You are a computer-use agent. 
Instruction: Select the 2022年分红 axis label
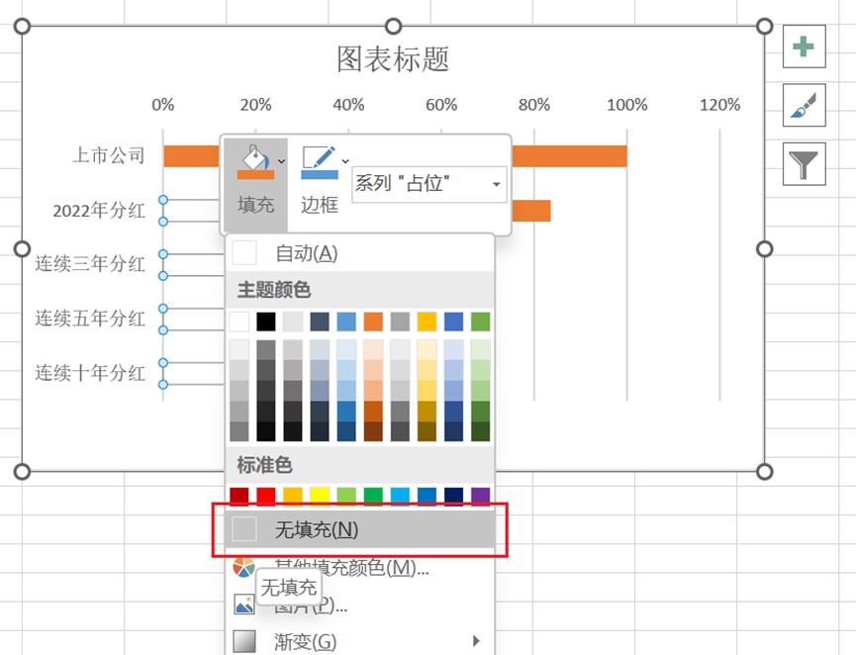coord(99,210)
